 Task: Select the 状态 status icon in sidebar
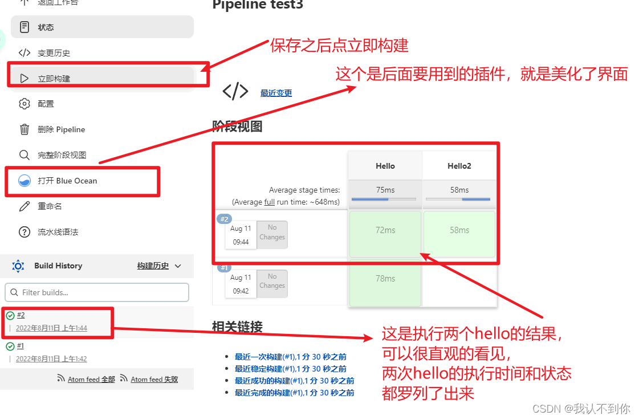(23, 27)
